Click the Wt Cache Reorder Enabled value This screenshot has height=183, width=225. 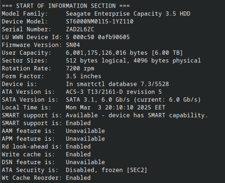78,178
